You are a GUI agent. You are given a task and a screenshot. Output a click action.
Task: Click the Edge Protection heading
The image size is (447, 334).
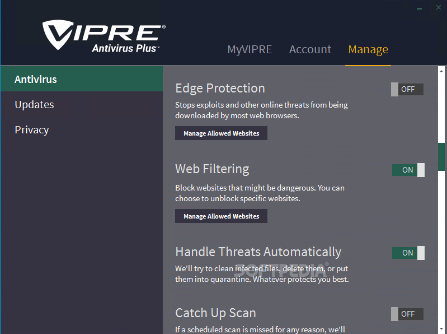[220, 88]
